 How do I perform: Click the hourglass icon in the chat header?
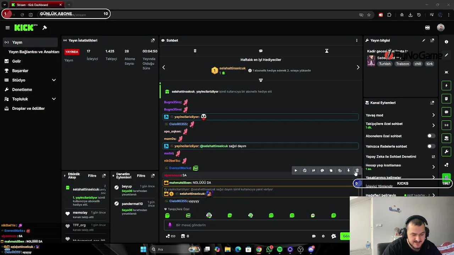coord(327,51)
